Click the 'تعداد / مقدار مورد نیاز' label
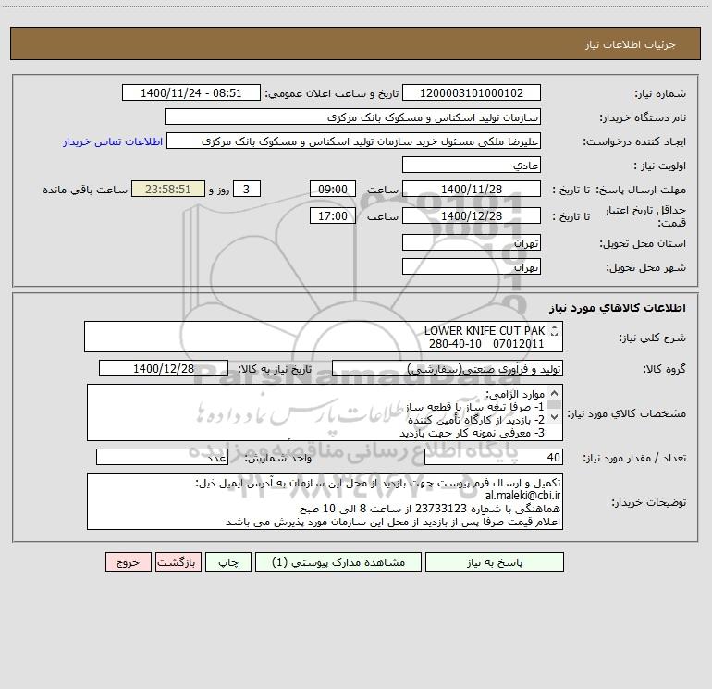 pyautogui.click(x=634, y=458)
